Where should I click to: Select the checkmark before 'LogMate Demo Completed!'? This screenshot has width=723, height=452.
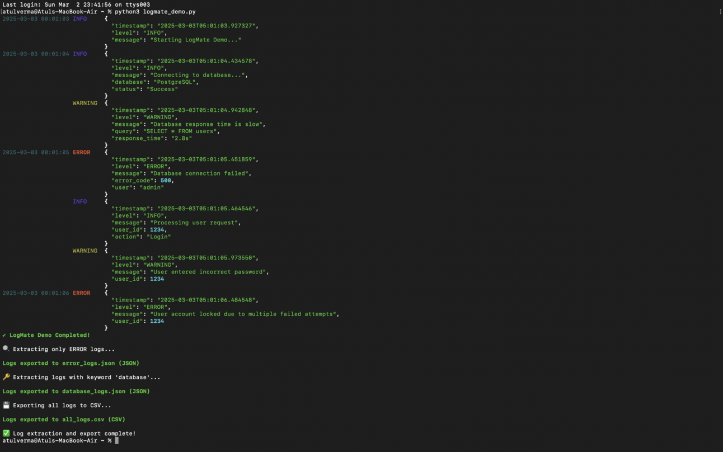click(x=3, y=335)
